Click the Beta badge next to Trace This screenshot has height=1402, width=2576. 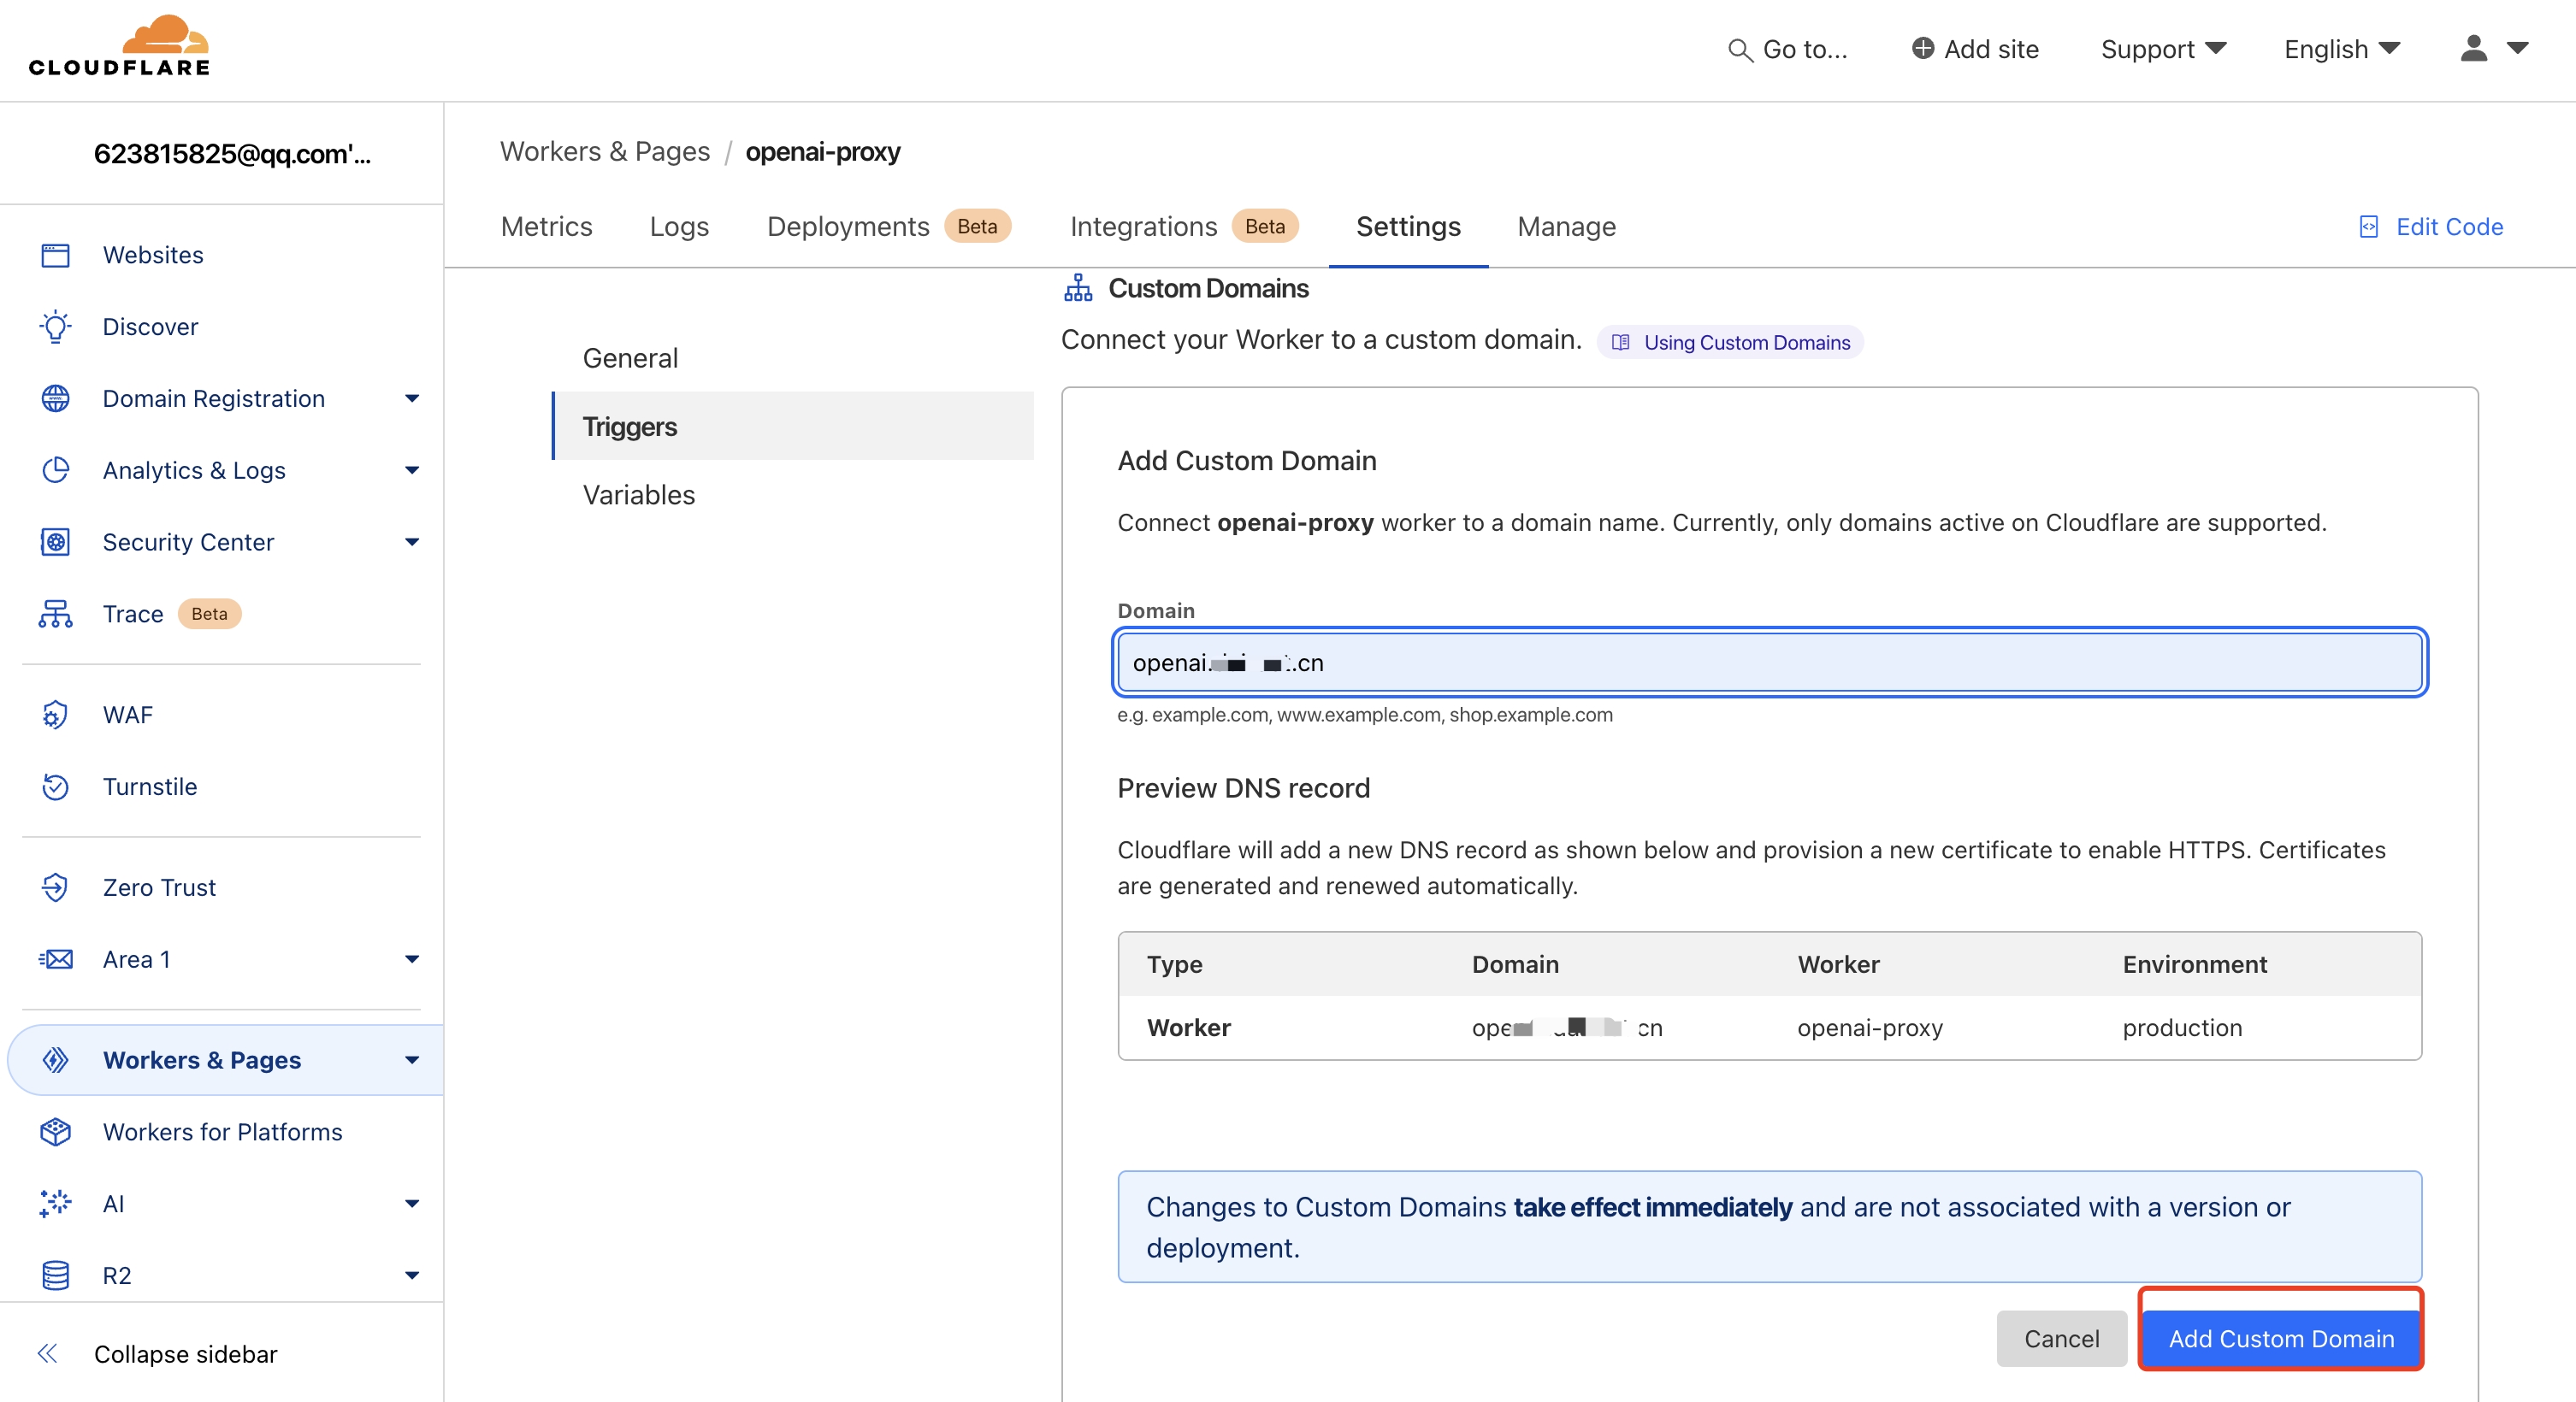[209, 614]
